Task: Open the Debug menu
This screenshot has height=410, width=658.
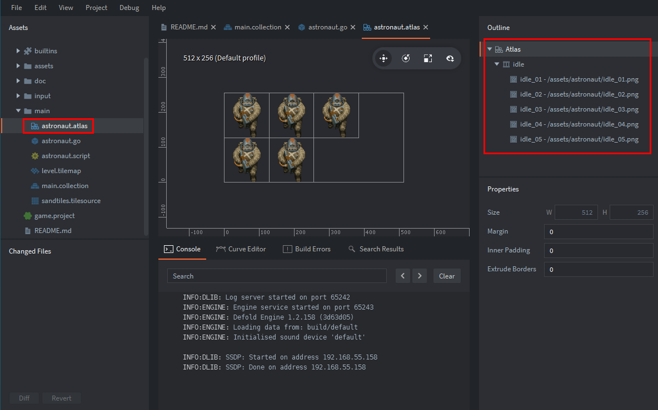Action: coord(129,8)
